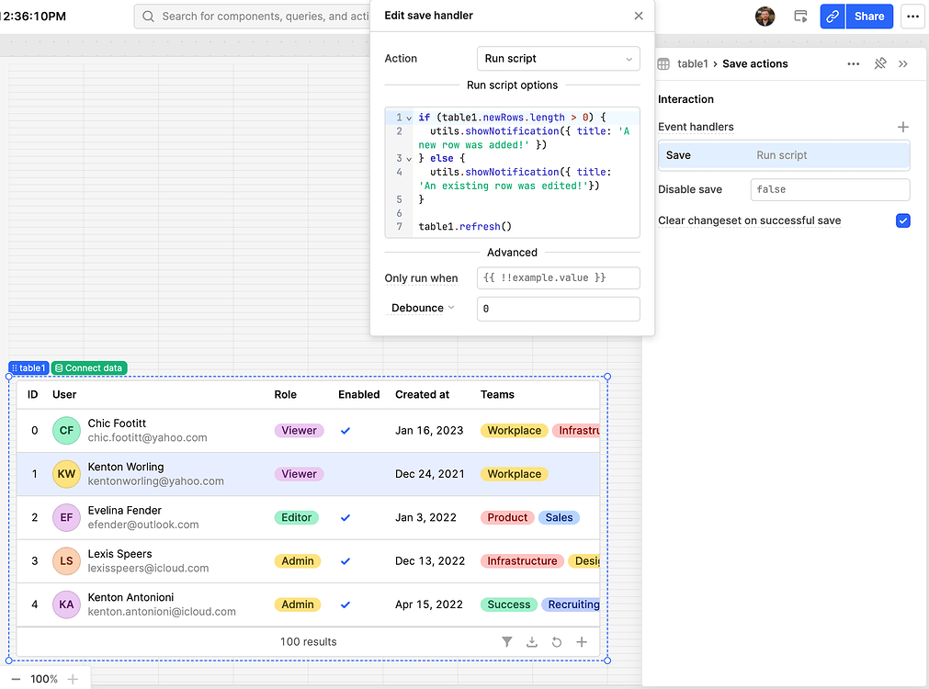Image resolution: width=929 pixels, height=689 pixels.
Task: Click the search magnifier icon
Action: point(149,17)
